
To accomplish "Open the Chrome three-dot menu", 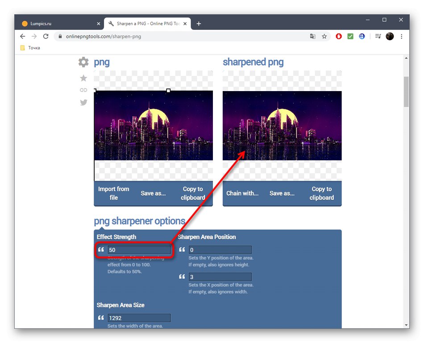I will [x=401, y=36].
